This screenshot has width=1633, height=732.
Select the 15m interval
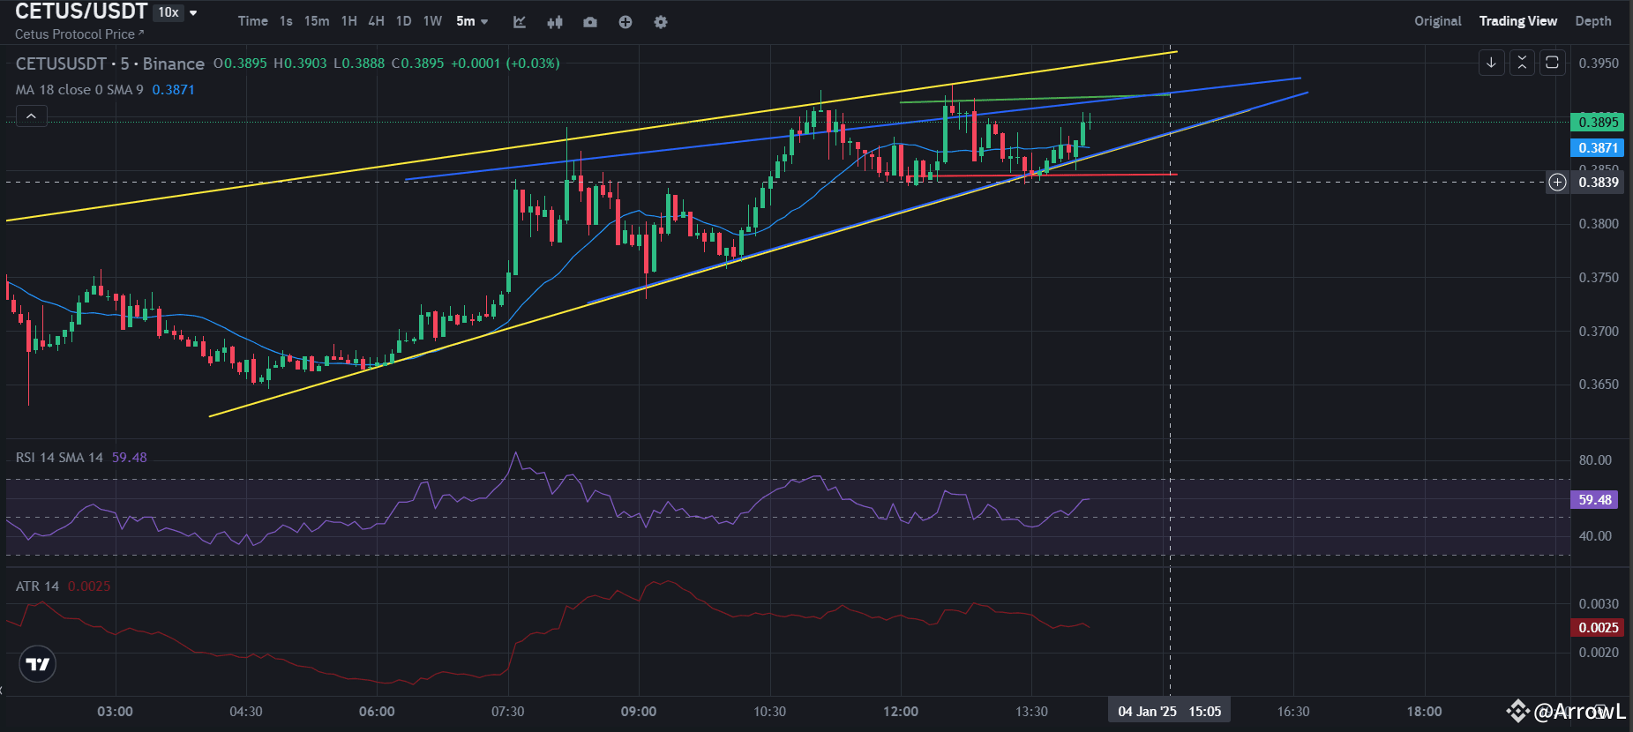317,21
